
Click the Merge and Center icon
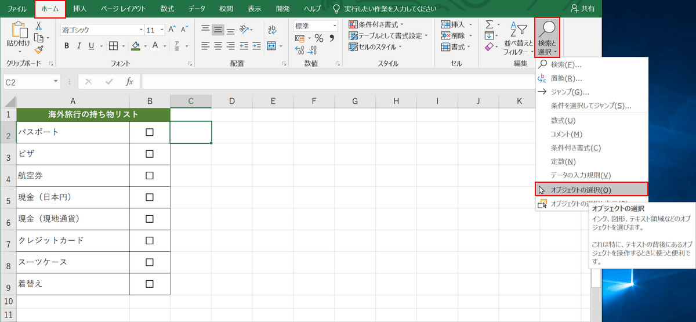(272, 46)
